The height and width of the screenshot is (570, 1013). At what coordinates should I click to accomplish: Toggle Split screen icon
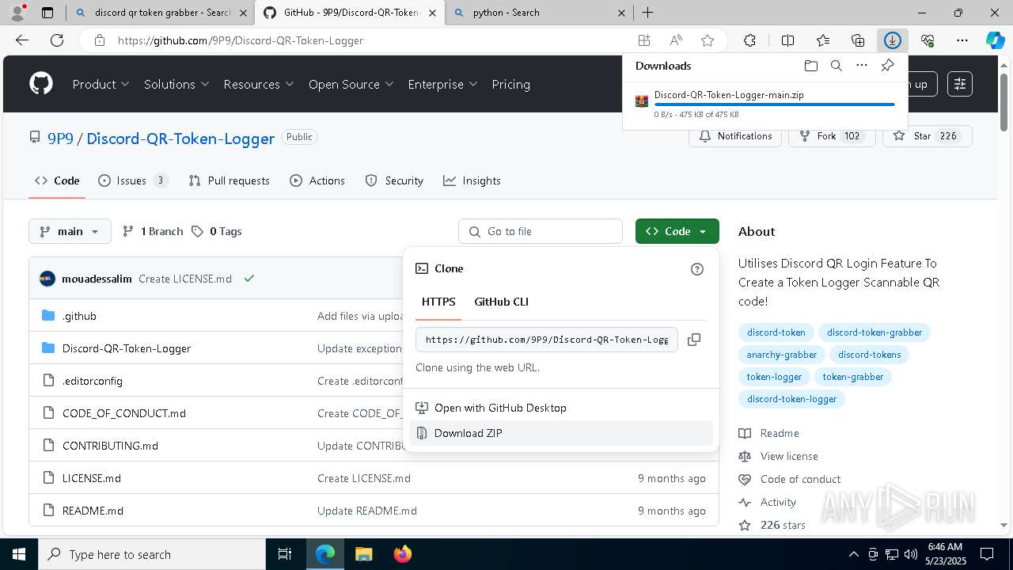(x=787, y=40)
